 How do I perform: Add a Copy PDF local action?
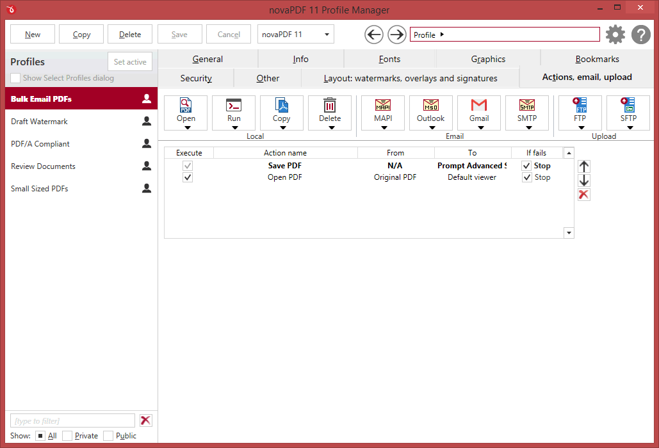tap(282, 113)
